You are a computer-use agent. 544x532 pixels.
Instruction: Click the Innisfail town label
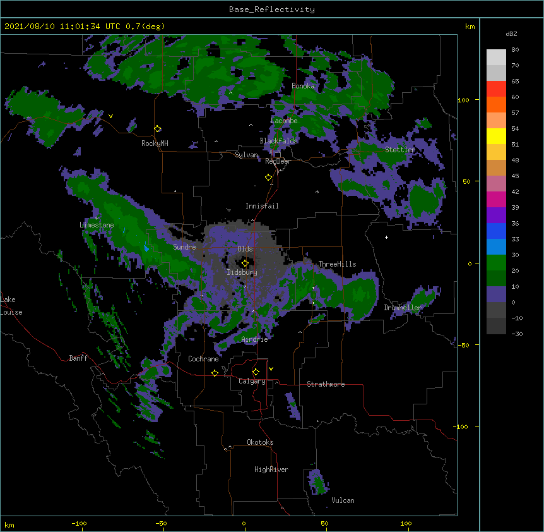point(262,206)
